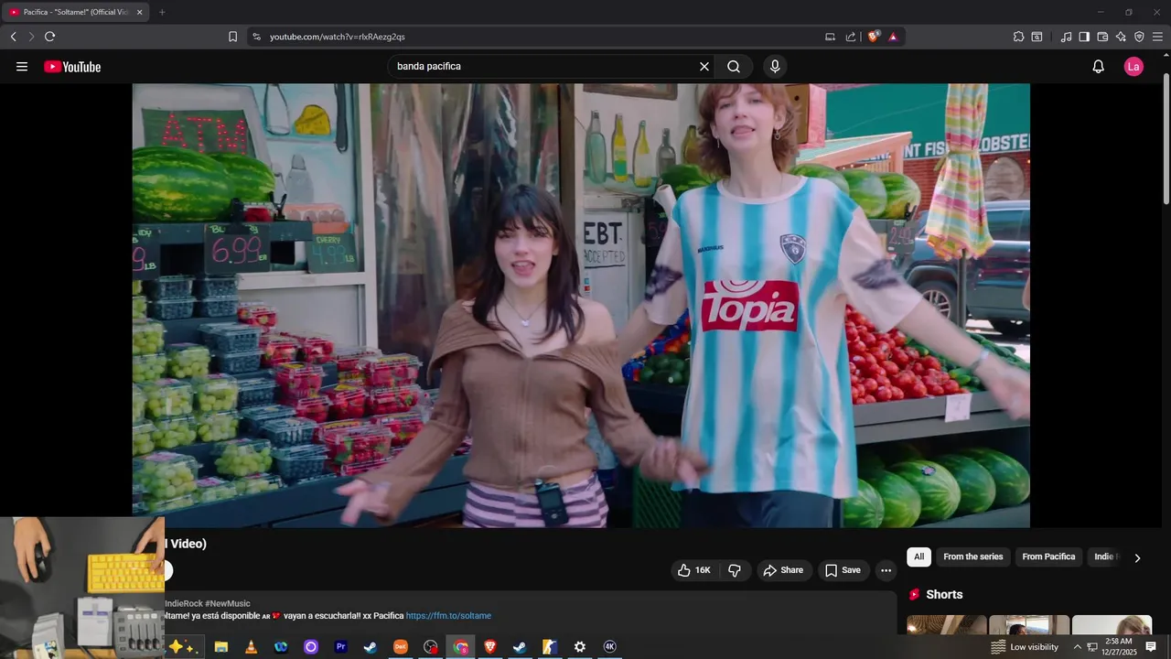This screenshot has height=659, width=1171.
Task: Open the ffm.to/soltame link
Action: pos(448,616)
